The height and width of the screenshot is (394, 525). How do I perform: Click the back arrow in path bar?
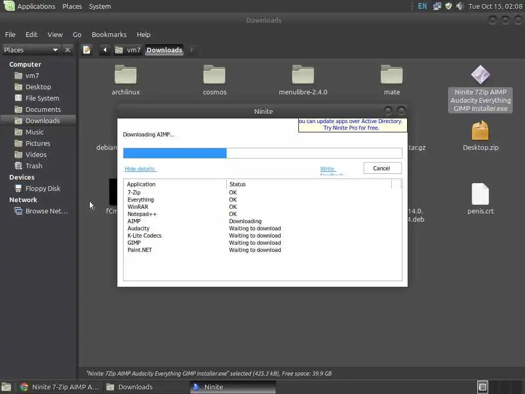[x=105, y=50]
